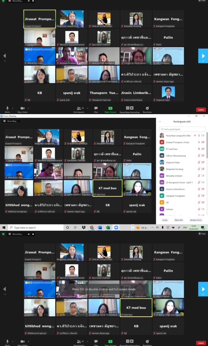Open the Chat icon in meeting toolbar

96,108
